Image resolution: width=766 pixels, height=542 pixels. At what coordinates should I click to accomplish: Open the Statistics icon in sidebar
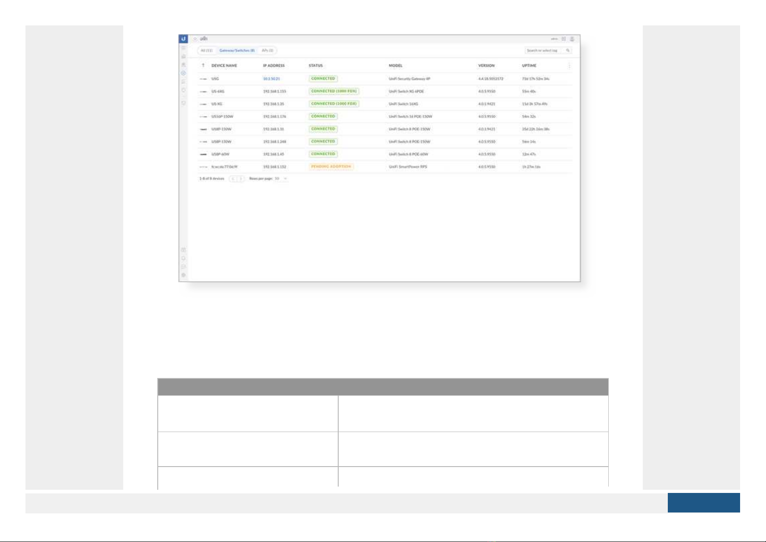184,56
